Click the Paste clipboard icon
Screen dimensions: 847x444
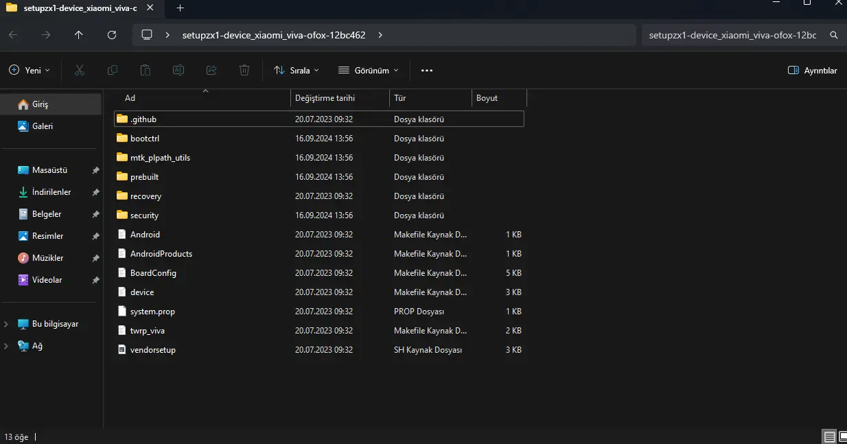pyautogui.click(x=146, y=70)
